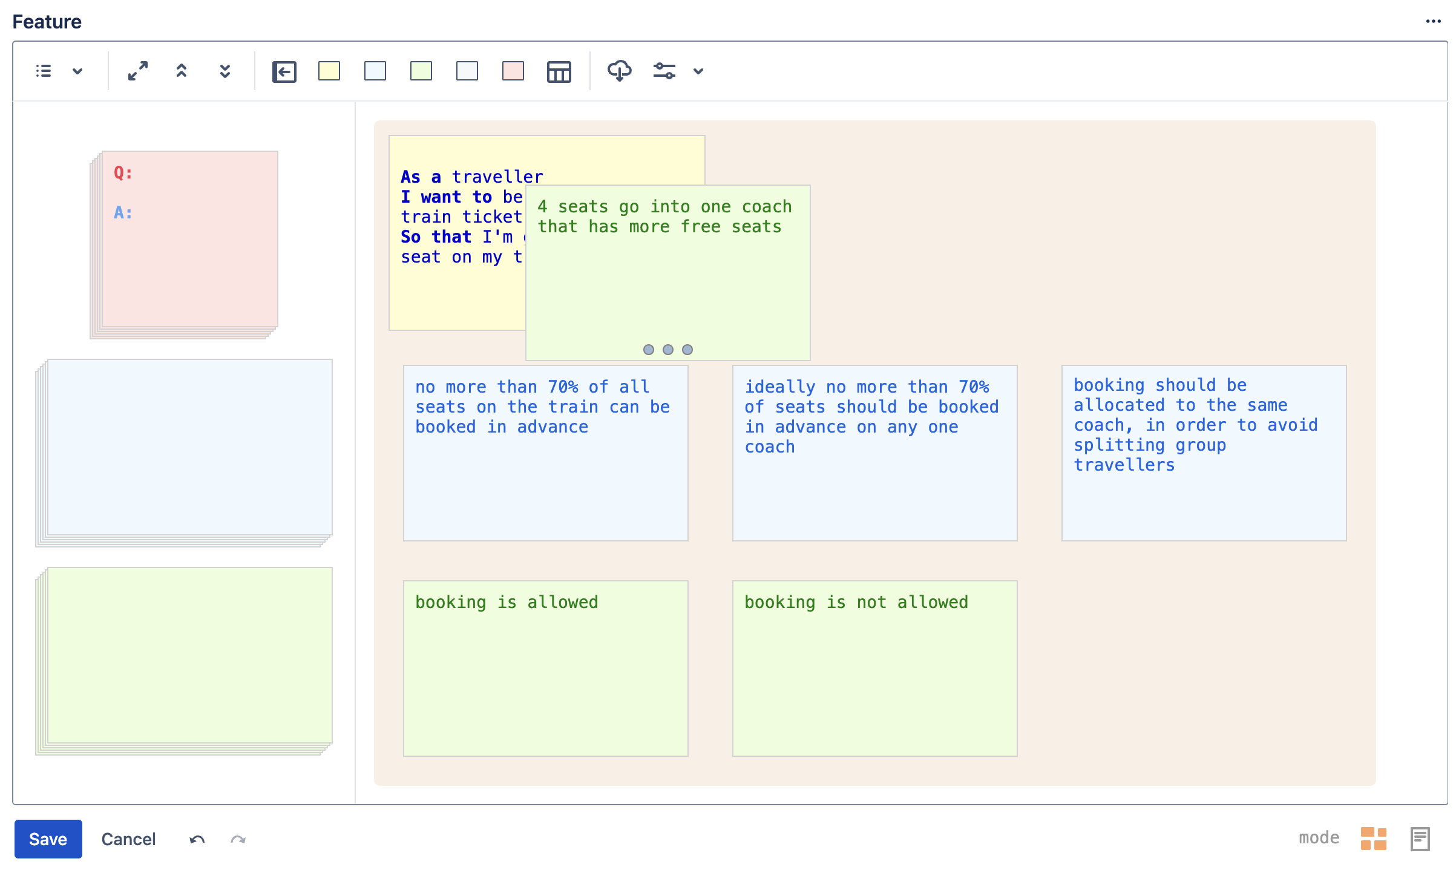Switch to card board mode

(x=1374, y=838)
